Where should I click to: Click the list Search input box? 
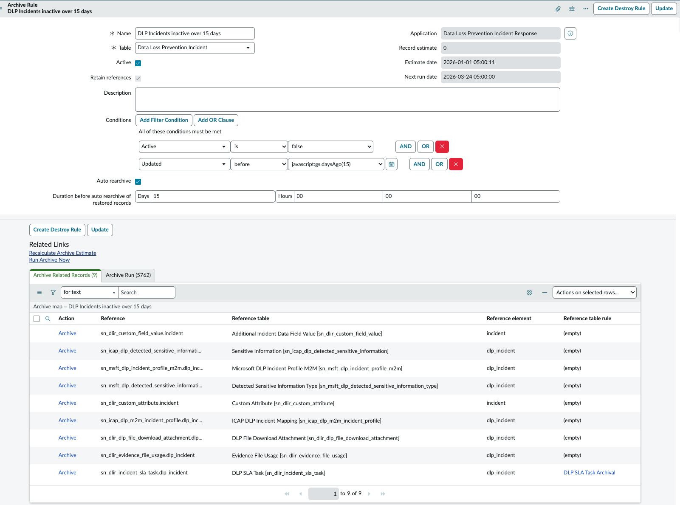click(147, 293)
